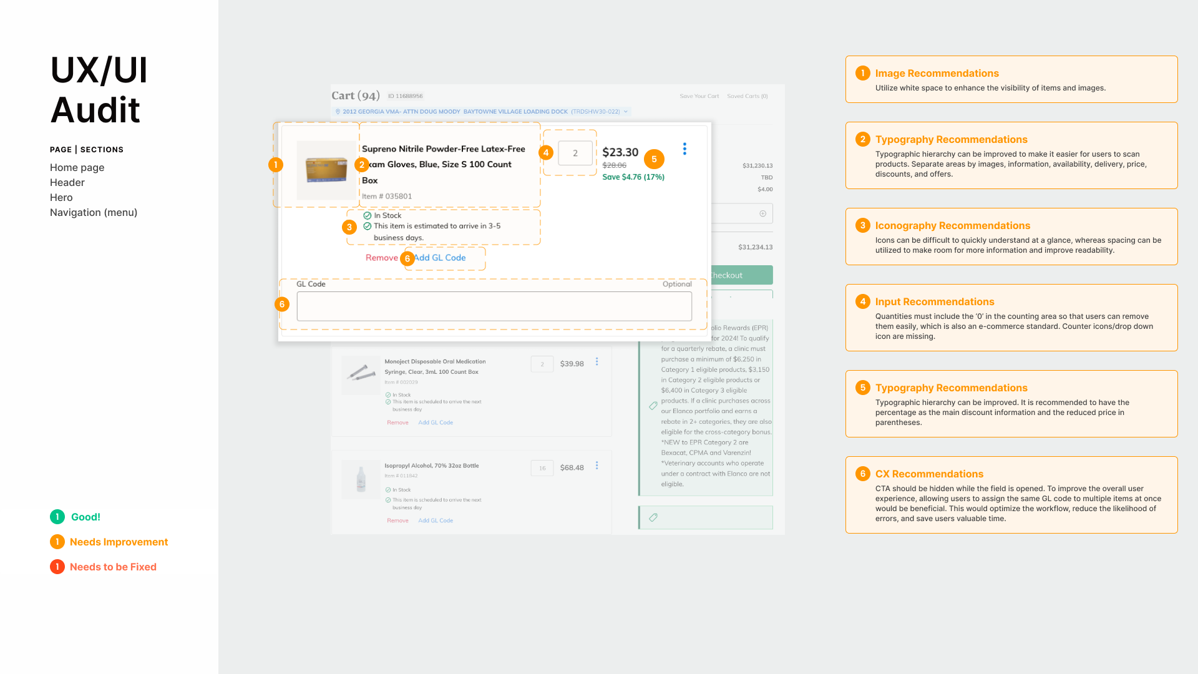Click Add GL Code under Supreno Gloves
Screen dimensions: 1198x674
[440, 258]
